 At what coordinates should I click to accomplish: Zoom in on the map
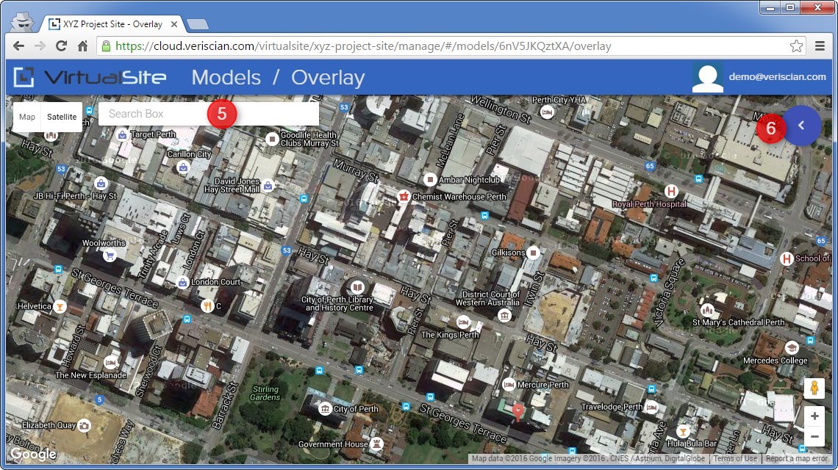(814, 416)
